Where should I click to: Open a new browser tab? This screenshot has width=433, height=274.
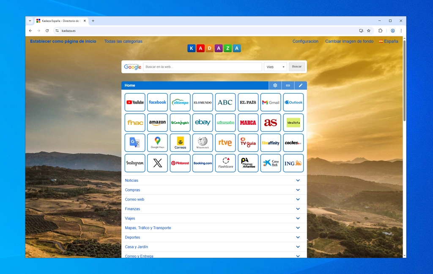[x=93, y=21]
